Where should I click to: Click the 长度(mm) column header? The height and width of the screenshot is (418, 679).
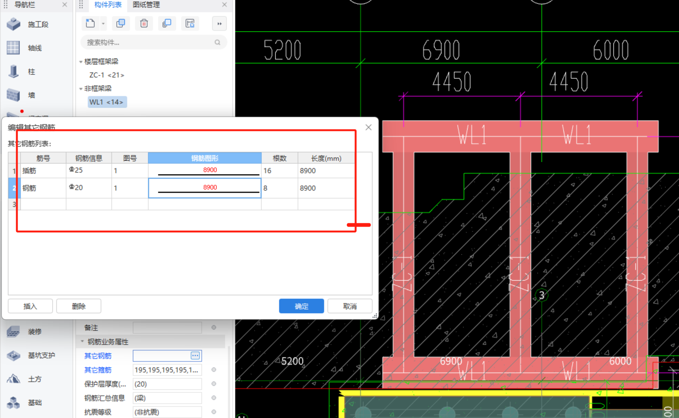326,158
